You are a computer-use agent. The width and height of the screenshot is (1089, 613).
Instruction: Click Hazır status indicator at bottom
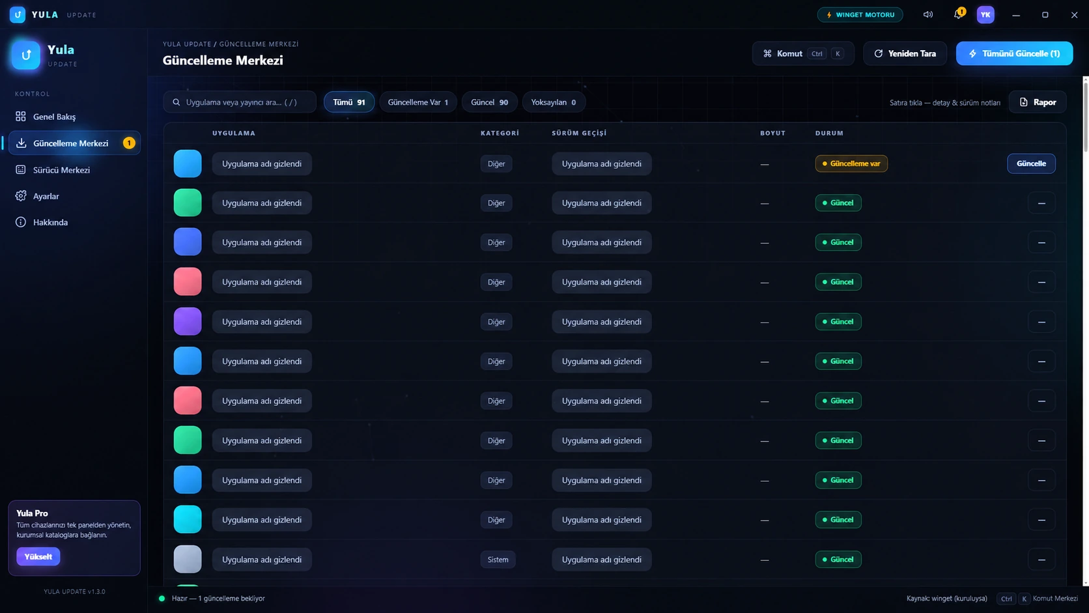pyautogui.click(x=212, y=599)
